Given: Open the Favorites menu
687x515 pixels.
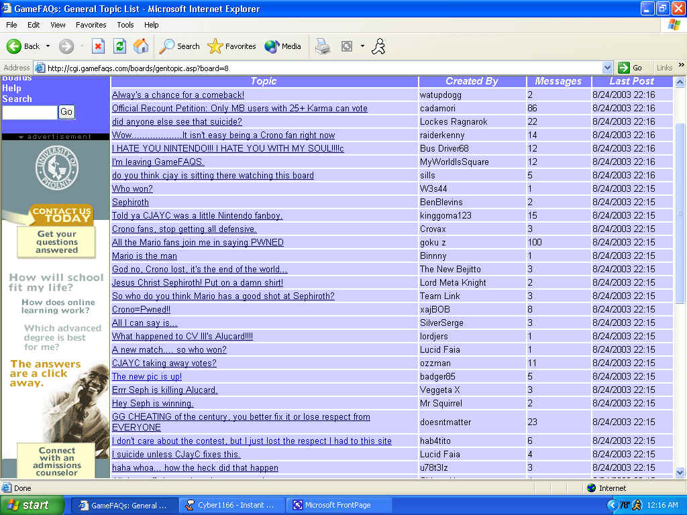Looking at the screenshot, I should [x=91, y=25].
